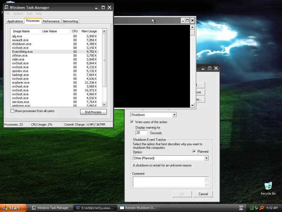Switch to Windows Task Manager taskbar button
Viewport: 282px width, 212px height.
[x=51, y=208]
